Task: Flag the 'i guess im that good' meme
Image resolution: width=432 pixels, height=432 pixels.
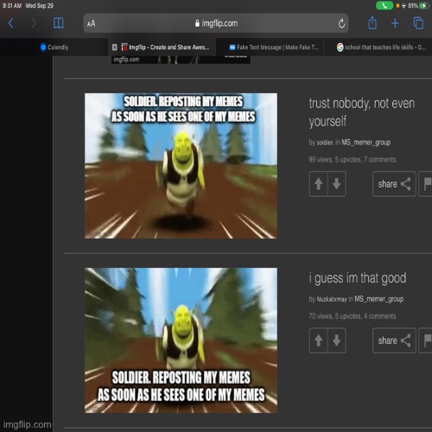Action: tap(426, 340)
